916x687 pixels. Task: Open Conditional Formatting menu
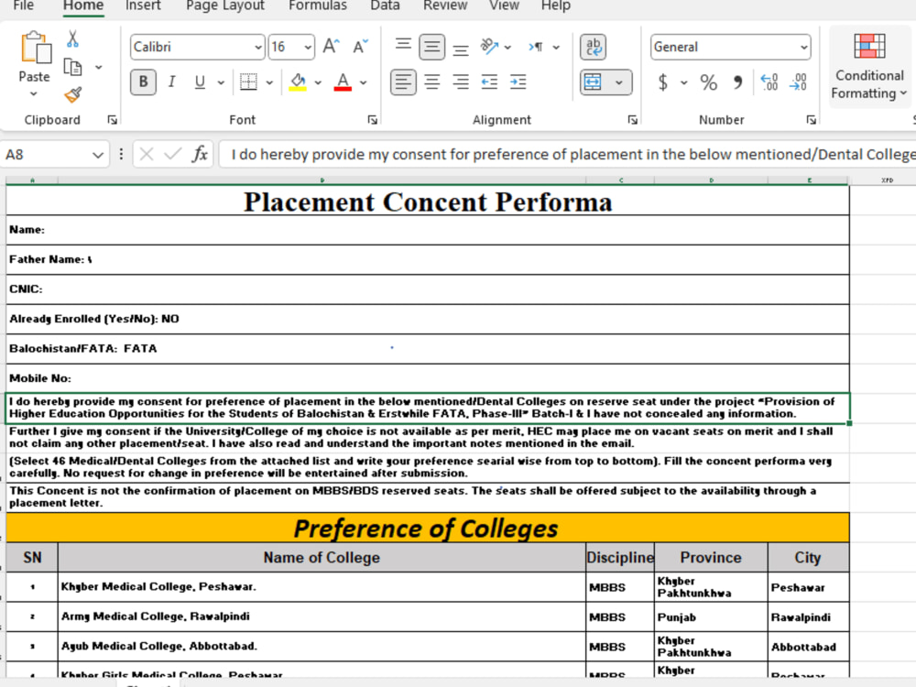pyautogui.click(x=868, y=67)
